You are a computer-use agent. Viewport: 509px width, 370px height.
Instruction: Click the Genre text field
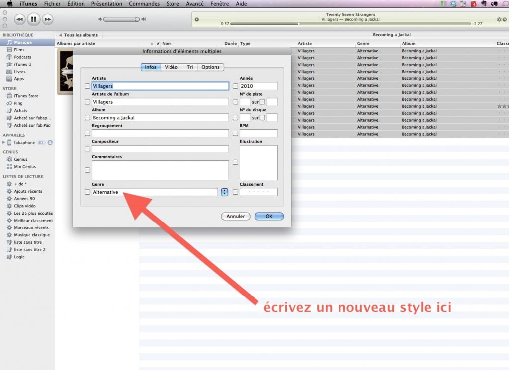point(155,192)
